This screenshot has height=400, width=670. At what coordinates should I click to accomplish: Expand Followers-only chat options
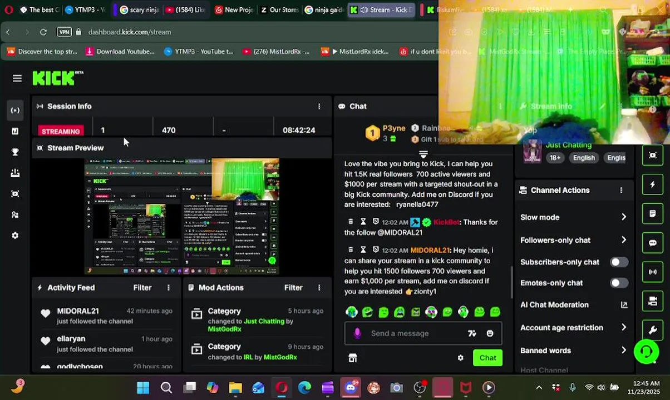coord(624,240)
